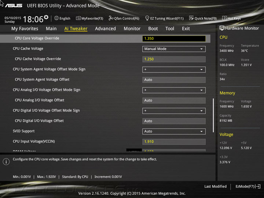Click the CPU Core Voltage Override 1.350 field
The image size is (264, 198).
click(x=174, y=38)
